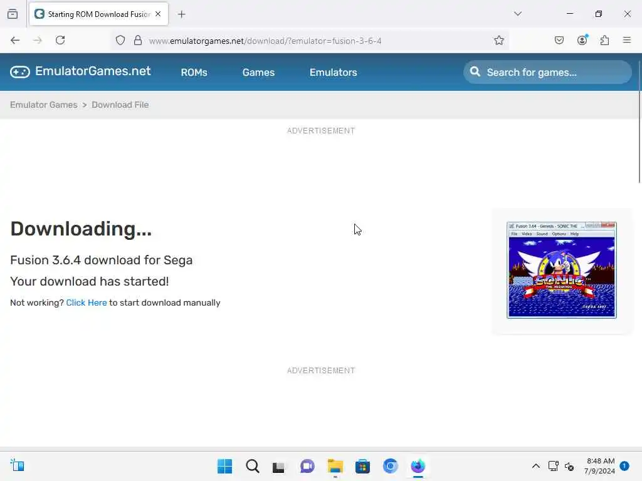
Task: Open the Extensions puzzle icon
Action: coord(605,40)
